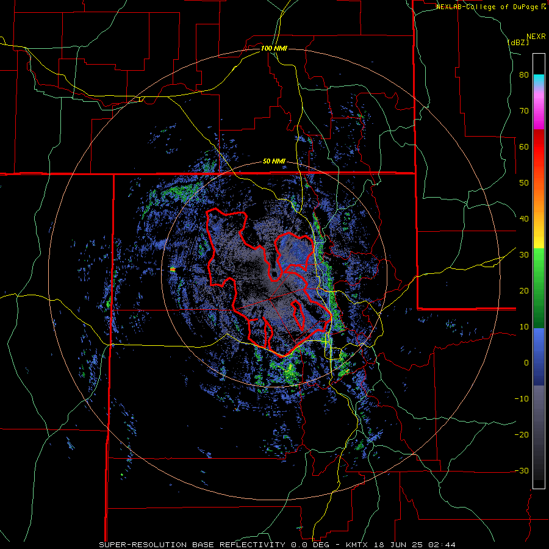Click the 18 JUN 25 date in the caption
549x549 pixels.
point(398,545)
